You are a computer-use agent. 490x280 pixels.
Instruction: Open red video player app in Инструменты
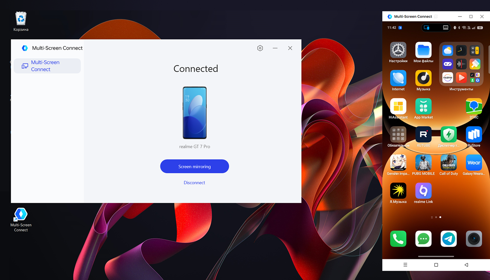coord(461,77)
